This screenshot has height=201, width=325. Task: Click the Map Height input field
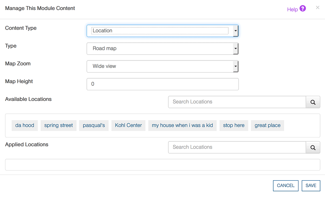coord(162,84)
